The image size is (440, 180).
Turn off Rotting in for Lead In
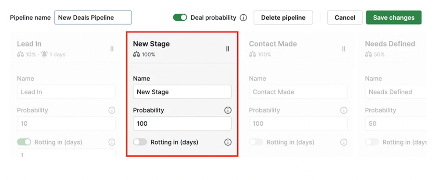coord(24,142)
